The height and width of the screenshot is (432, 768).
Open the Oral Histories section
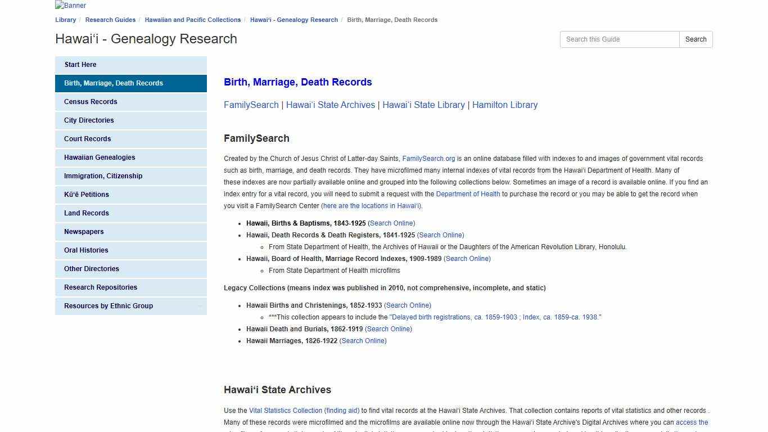[85, 250]
